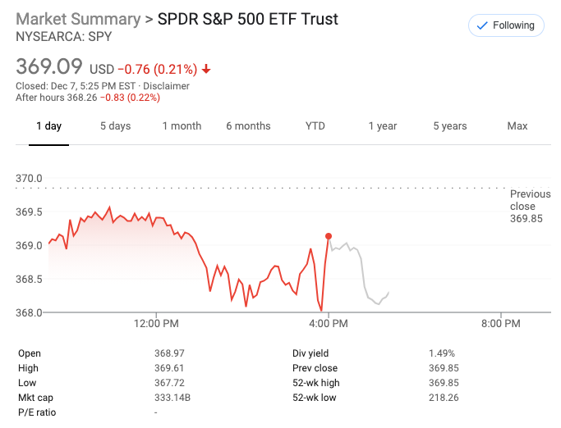
Task: Show the 1 month chart range
Action: [x=182, y=126]
